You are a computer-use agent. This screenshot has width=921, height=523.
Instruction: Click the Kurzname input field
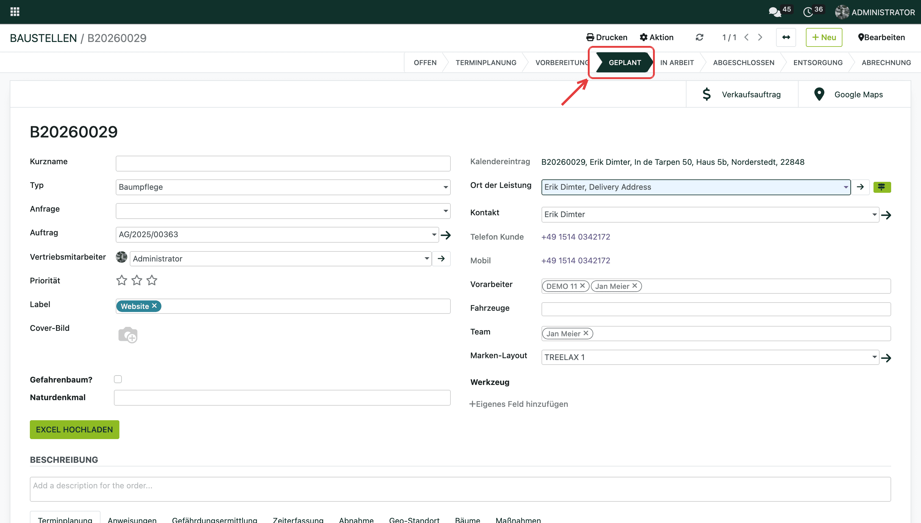283,164
